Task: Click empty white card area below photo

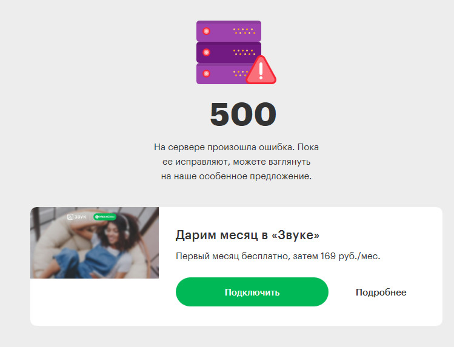Action: pos(95,302)
